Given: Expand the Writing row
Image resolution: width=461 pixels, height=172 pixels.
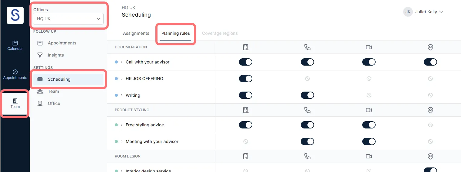Looking at the screenshot, I should pyautogui.click(x=122, y=95).
